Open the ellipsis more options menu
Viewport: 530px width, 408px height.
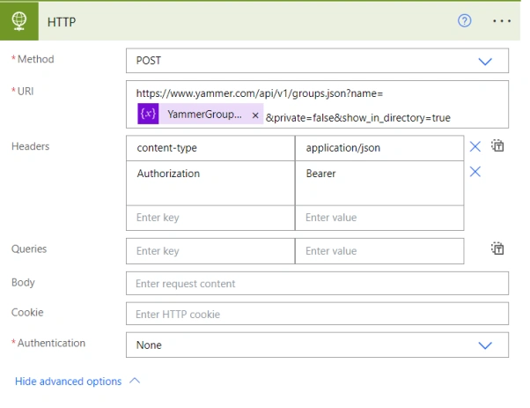[502, 21]
